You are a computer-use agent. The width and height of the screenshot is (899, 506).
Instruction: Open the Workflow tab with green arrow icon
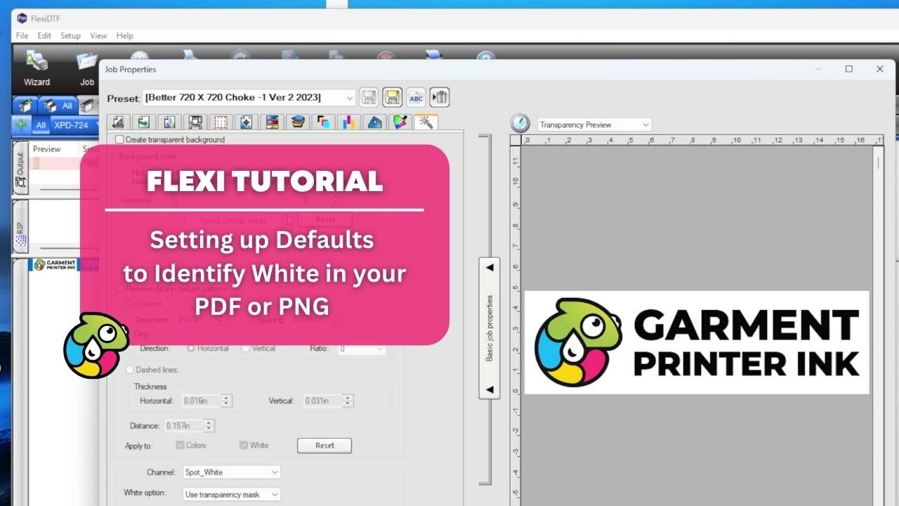click(144, 122)
